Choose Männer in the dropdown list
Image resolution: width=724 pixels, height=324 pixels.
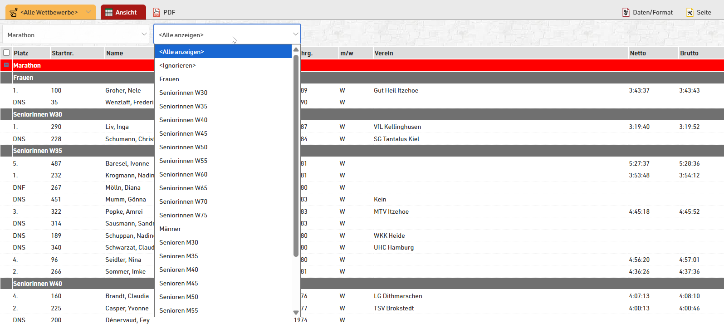(170, 229)
